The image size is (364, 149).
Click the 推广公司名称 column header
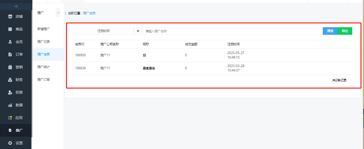click(x=109, y=44)
